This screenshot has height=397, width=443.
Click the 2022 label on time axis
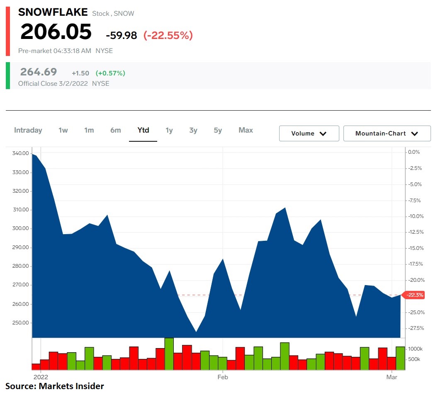point(41,377)
